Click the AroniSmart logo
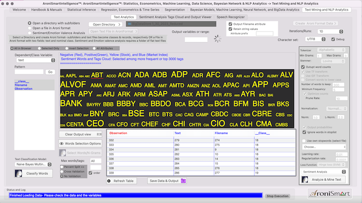The width and height of the screenshot is (362, 203). (330, 193)
